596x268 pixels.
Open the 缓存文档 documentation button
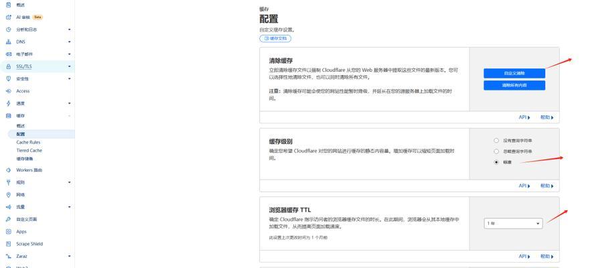tap(276, 38)
